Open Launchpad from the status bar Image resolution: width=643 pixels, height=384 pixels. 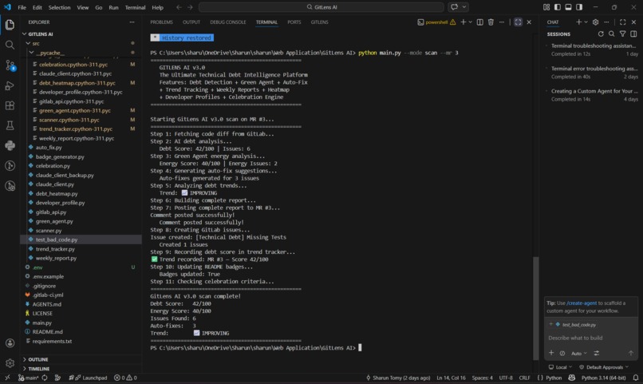89,378
